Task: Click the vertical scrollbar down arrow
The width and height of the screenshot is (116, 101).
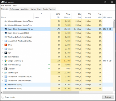Action: point(114,90)
